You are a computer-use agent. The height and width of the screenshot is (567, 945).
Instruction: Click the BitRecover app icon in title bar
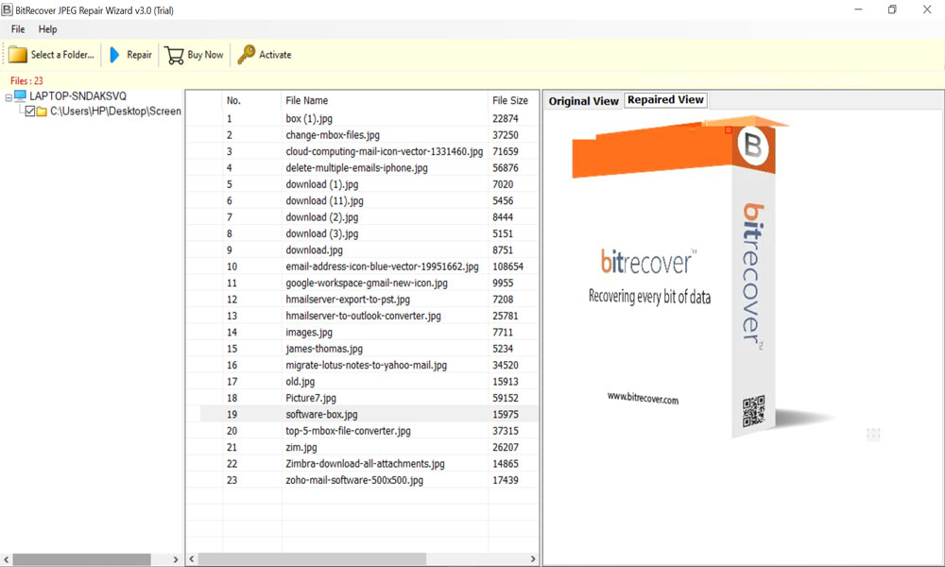pyautogui.click(x=7, y=9)
